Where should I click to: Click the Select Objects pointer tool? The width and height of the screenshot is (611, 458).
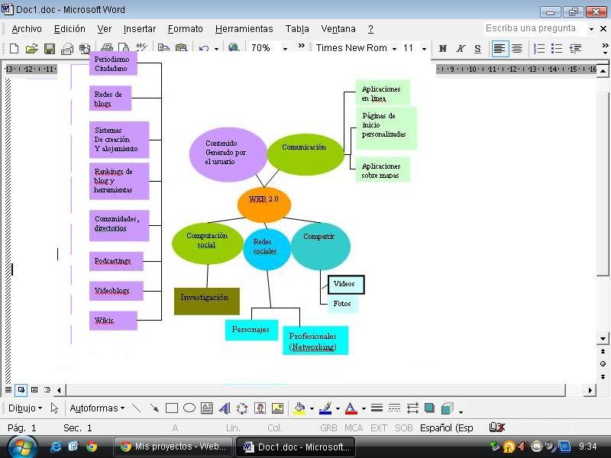[x=54, y=408]
